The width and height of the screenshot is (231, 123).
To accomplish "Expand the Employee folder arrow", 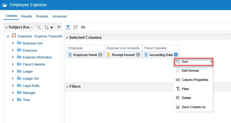I will 13,50.
